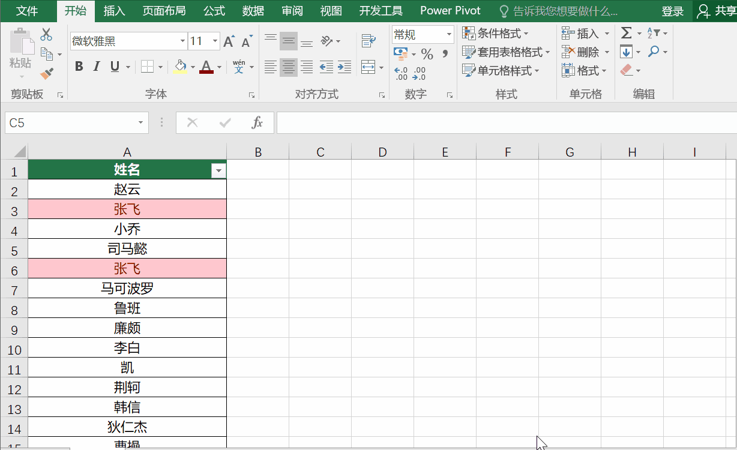737x450 pixels.
Task: Toggle Bold formatting
Action: (79, 67)
